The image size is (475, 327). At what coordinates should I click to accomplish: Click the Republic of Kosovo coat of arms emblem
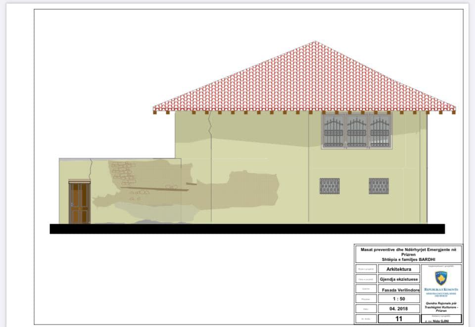coord(441,278)
